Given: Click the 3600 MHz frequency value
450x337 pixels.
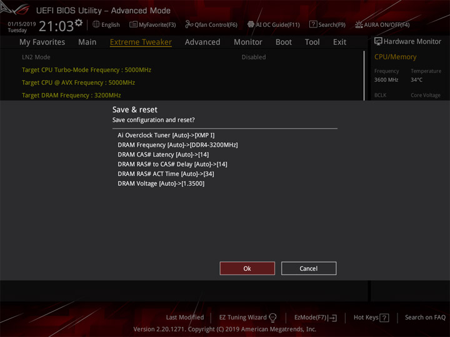Looking at the screenshot, I should pyautogui.click(x=386, y=80).
